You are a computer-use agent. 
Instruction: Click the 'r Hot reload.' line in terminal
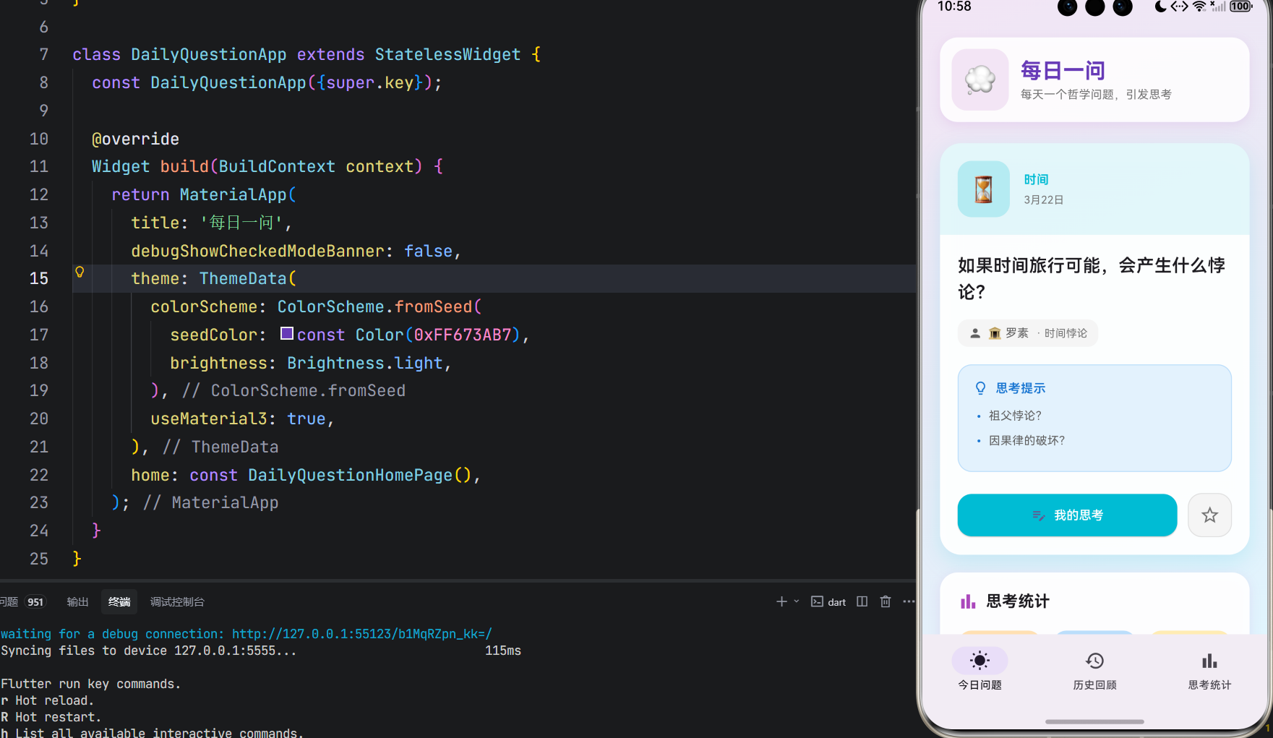pos(47,700)
